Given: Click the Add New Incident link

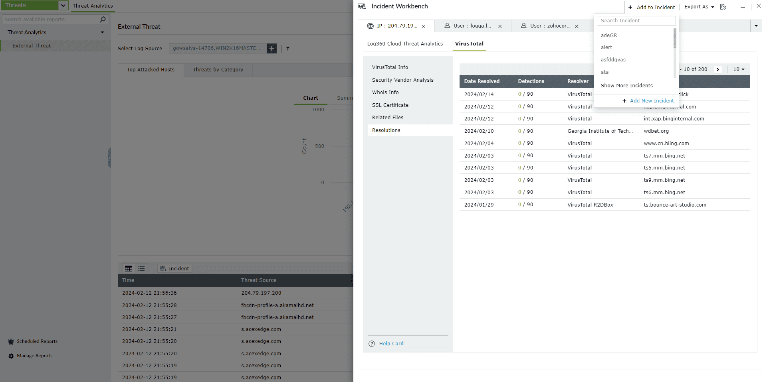Looking at the screenshot, I should tap(652, 101).
